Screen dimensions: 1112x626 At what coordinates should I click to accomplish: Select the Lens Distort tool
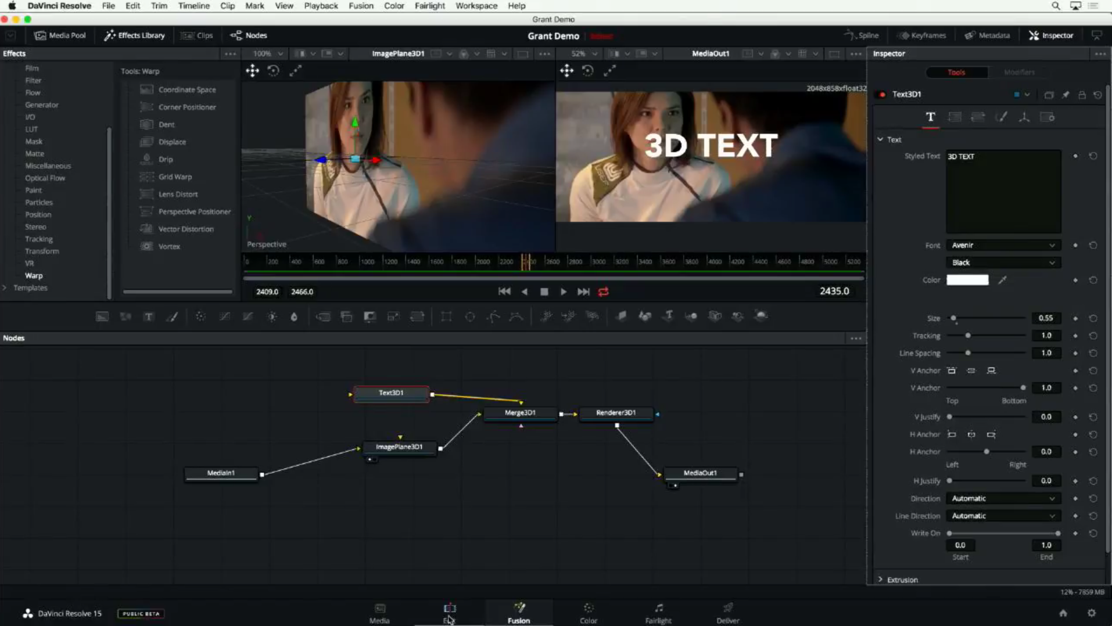pyautogui.click(x=178, y=194)
